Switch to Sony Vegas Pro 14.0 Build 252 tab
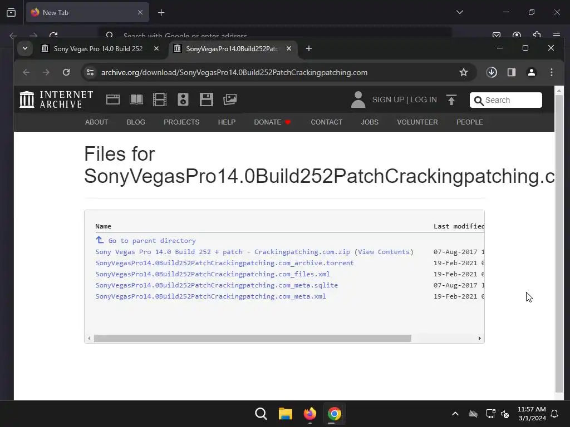Viewport: 570px width, 427px height. (98, 49)
